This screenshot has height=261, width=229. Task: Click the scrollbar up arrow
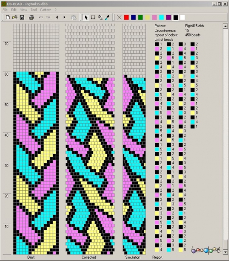(225, 26)
